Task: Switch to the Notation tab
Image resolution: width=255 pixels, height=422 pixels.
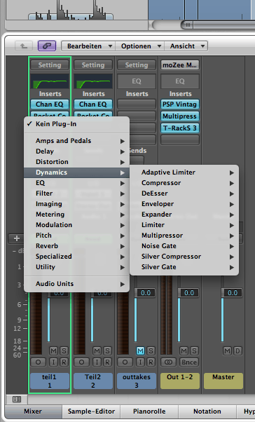Action: (207, 411)
